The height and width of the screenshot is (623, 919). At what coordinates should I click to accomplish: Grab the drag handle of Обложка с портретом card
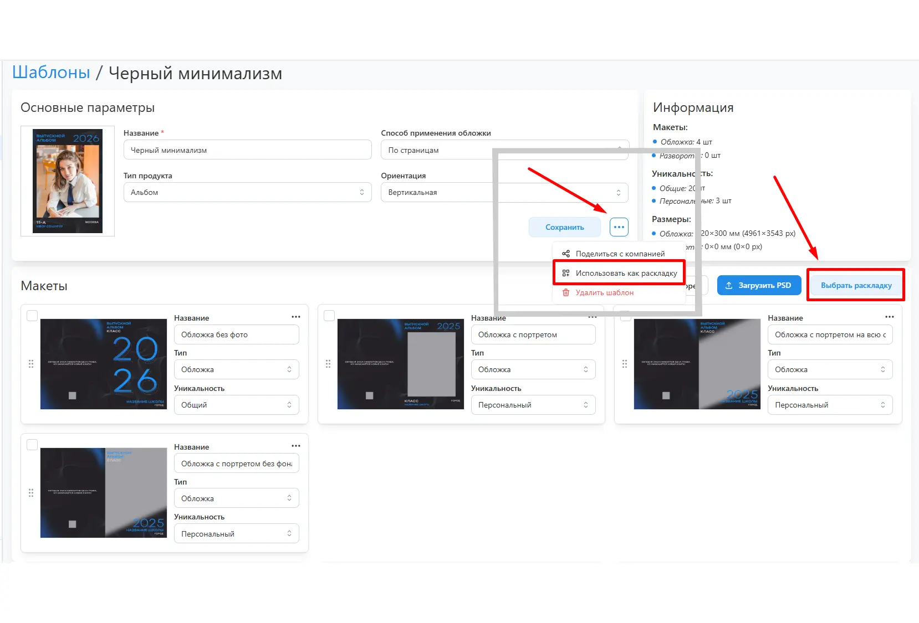pos(328,364)
